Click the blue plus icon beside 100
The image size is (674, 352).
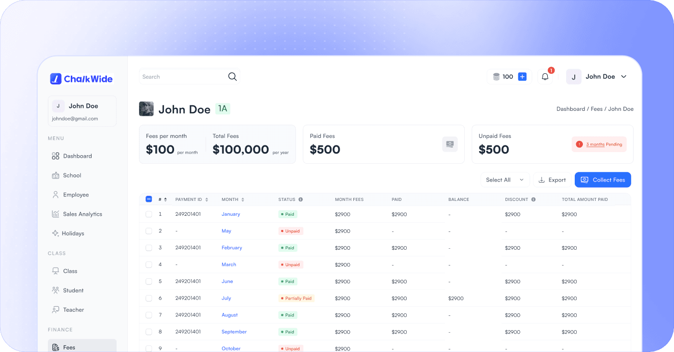point(522,77)
